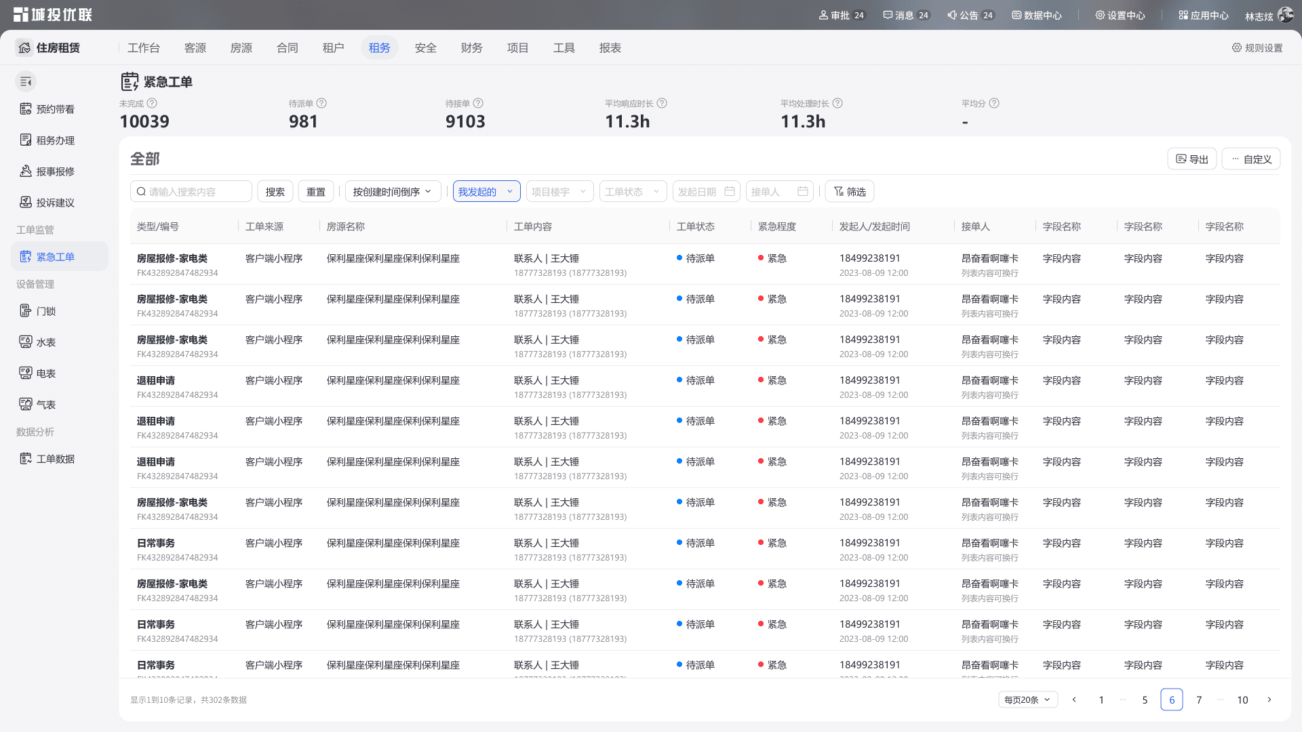Switch to the 合同 tab
The width and height of the screenshot is (1302, 732).
point(287,47)
